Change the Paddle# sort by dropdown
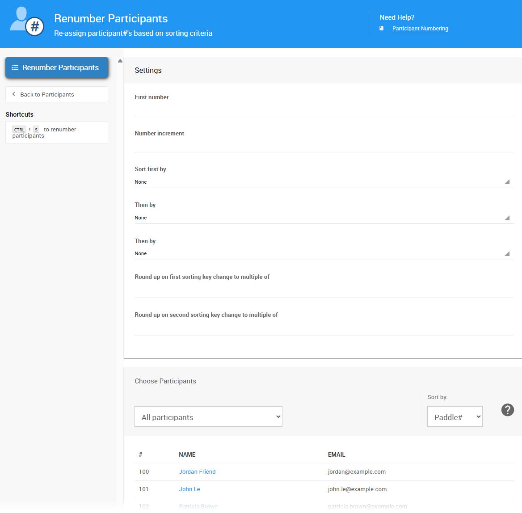Image resolution: width=522 pixels, height=513 pixels. (455, 416)
